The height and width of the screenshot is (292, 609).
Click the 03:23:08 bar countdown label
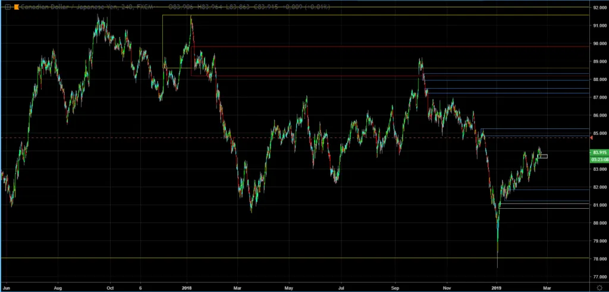[x=599, y=159]
